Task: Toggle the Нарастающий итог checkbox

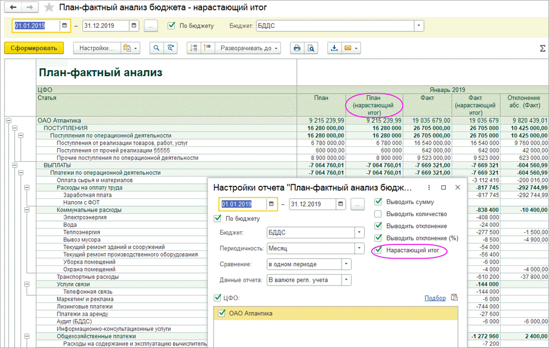Action: [378, 250]
